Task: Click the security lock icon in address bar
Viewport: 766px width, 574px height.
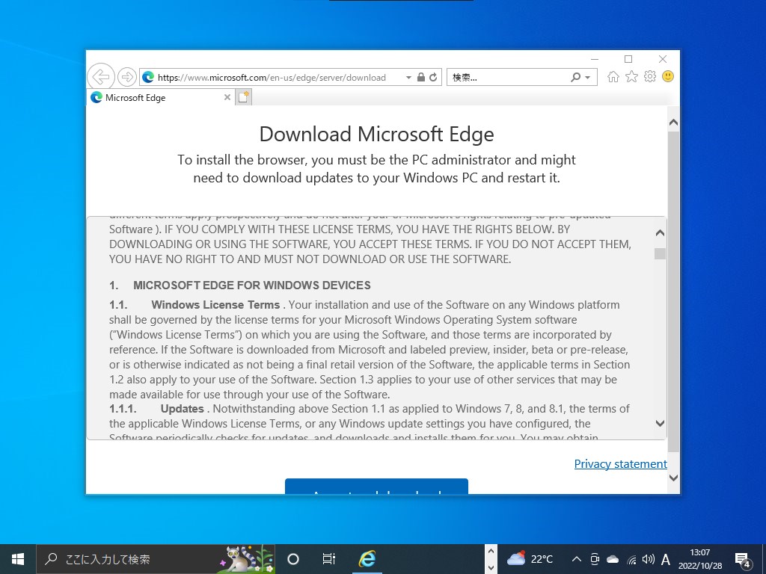Action: tap(420, 77)
